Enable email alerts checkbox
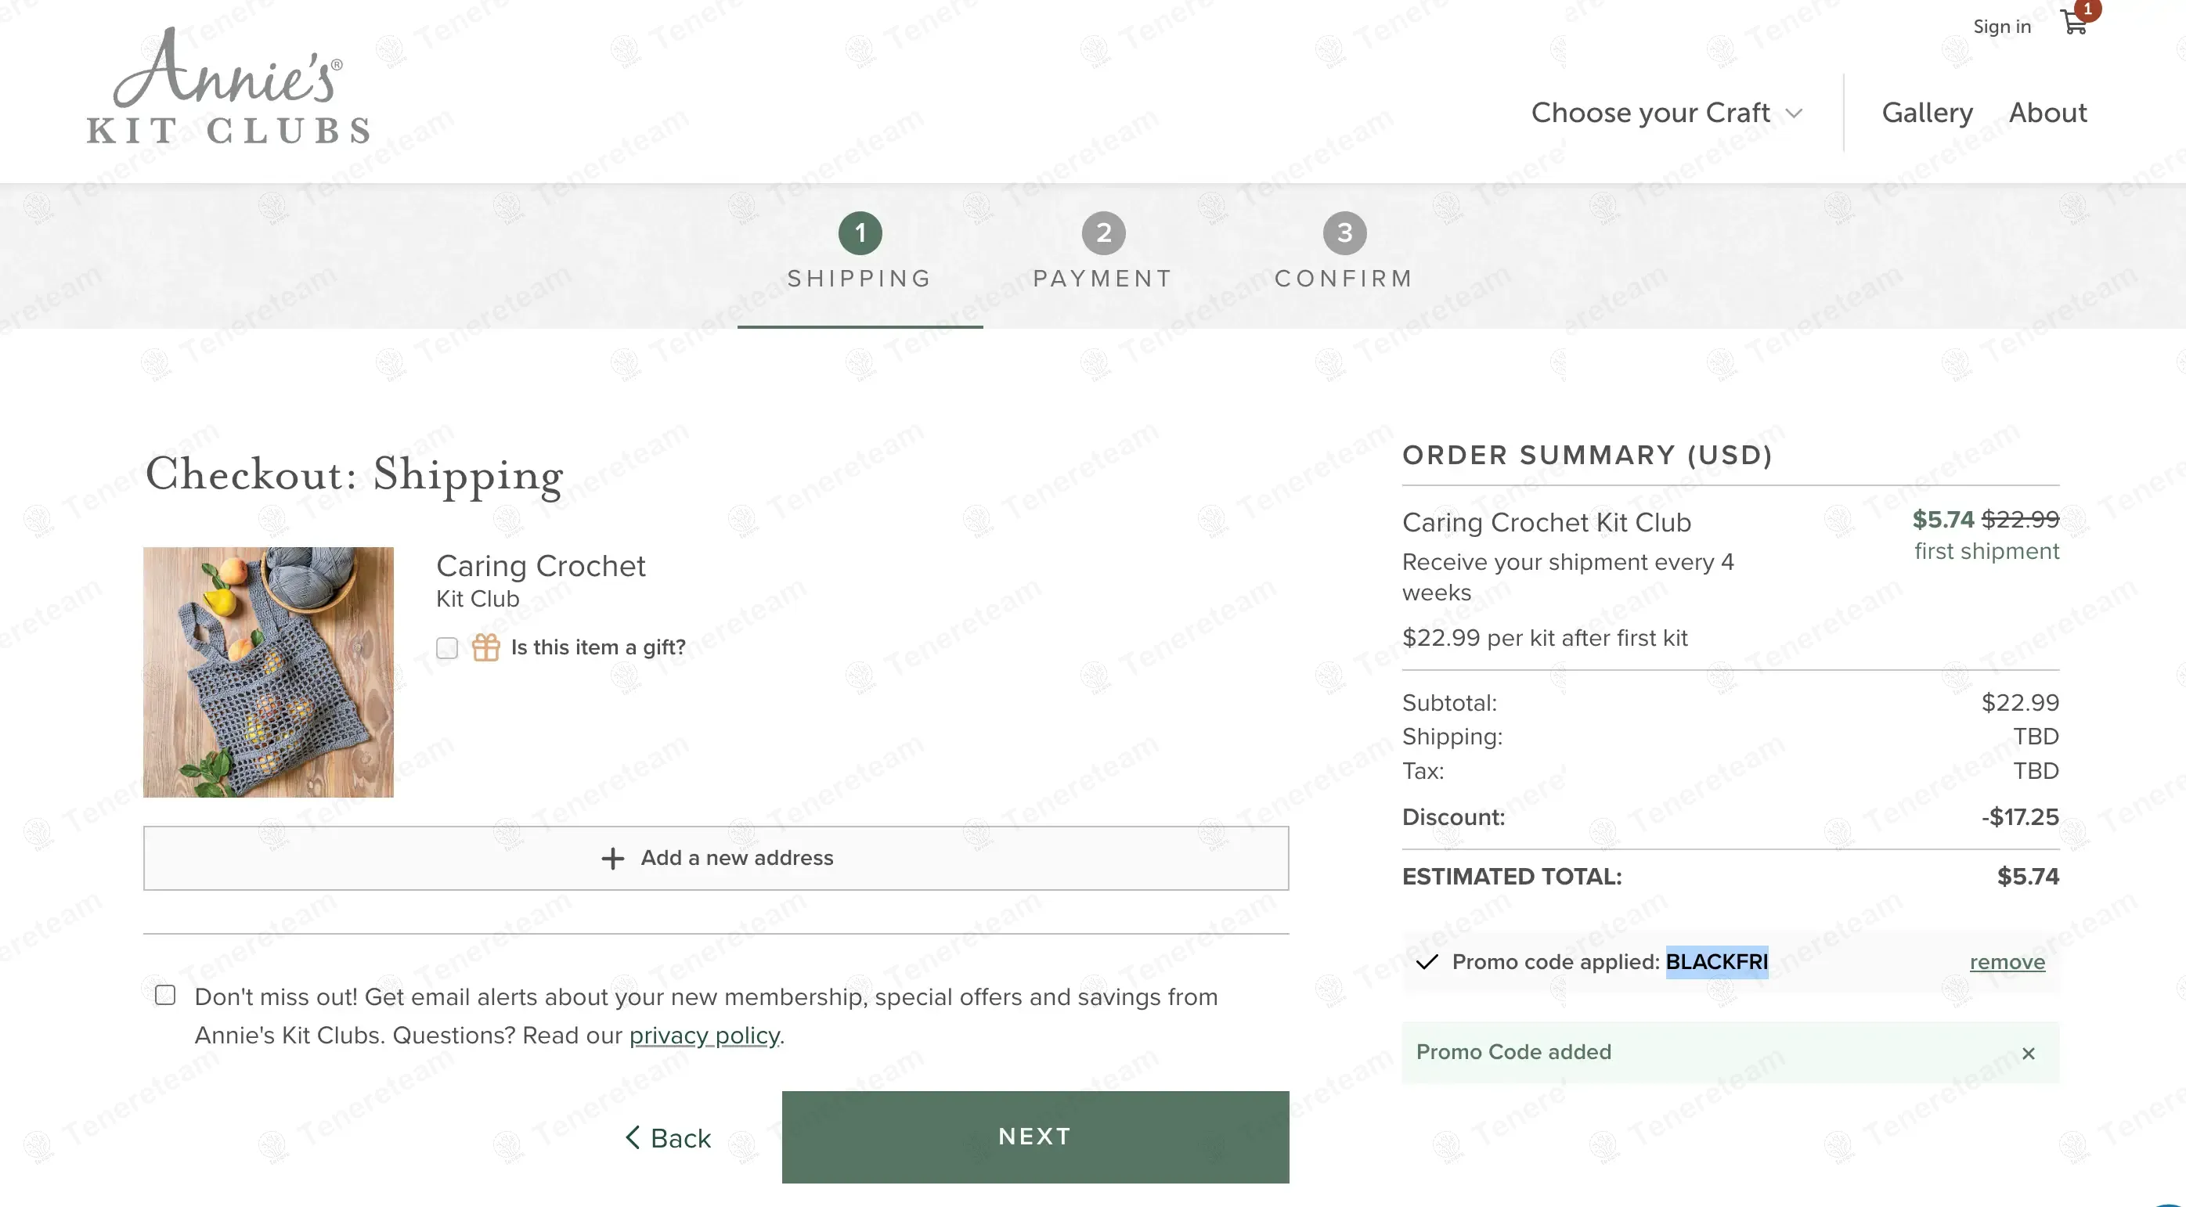This screenshot has height=1207, width=2186. (165, 995)
